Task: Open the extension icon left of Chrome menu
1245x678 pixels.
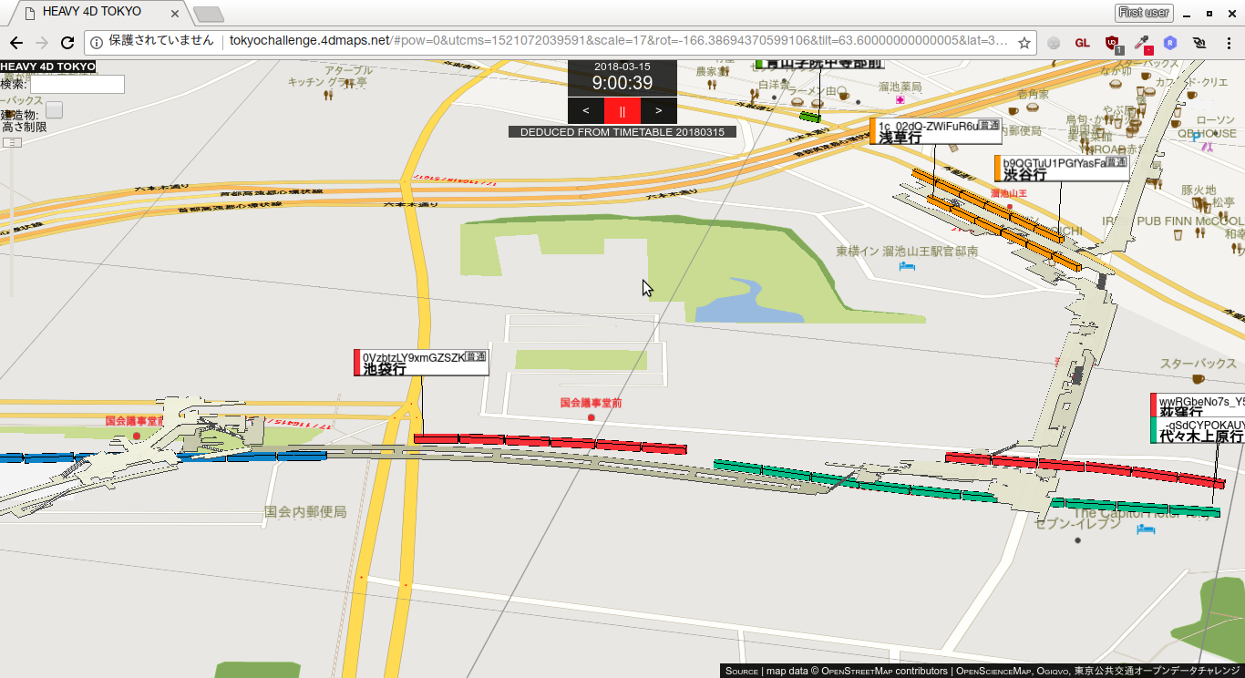Action: [x=1199, y=43]
